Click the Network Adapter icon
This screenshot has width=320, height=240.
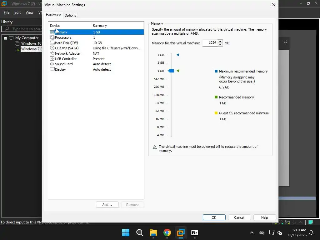coord(52,53)
